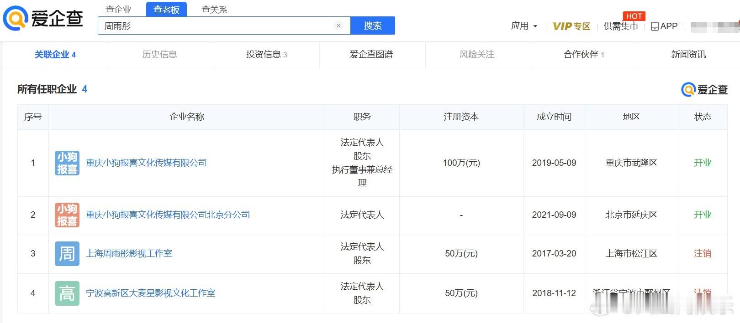Open the 小狗报喜 logo in row 2
The image size is (740, 323).
point(67,215)
